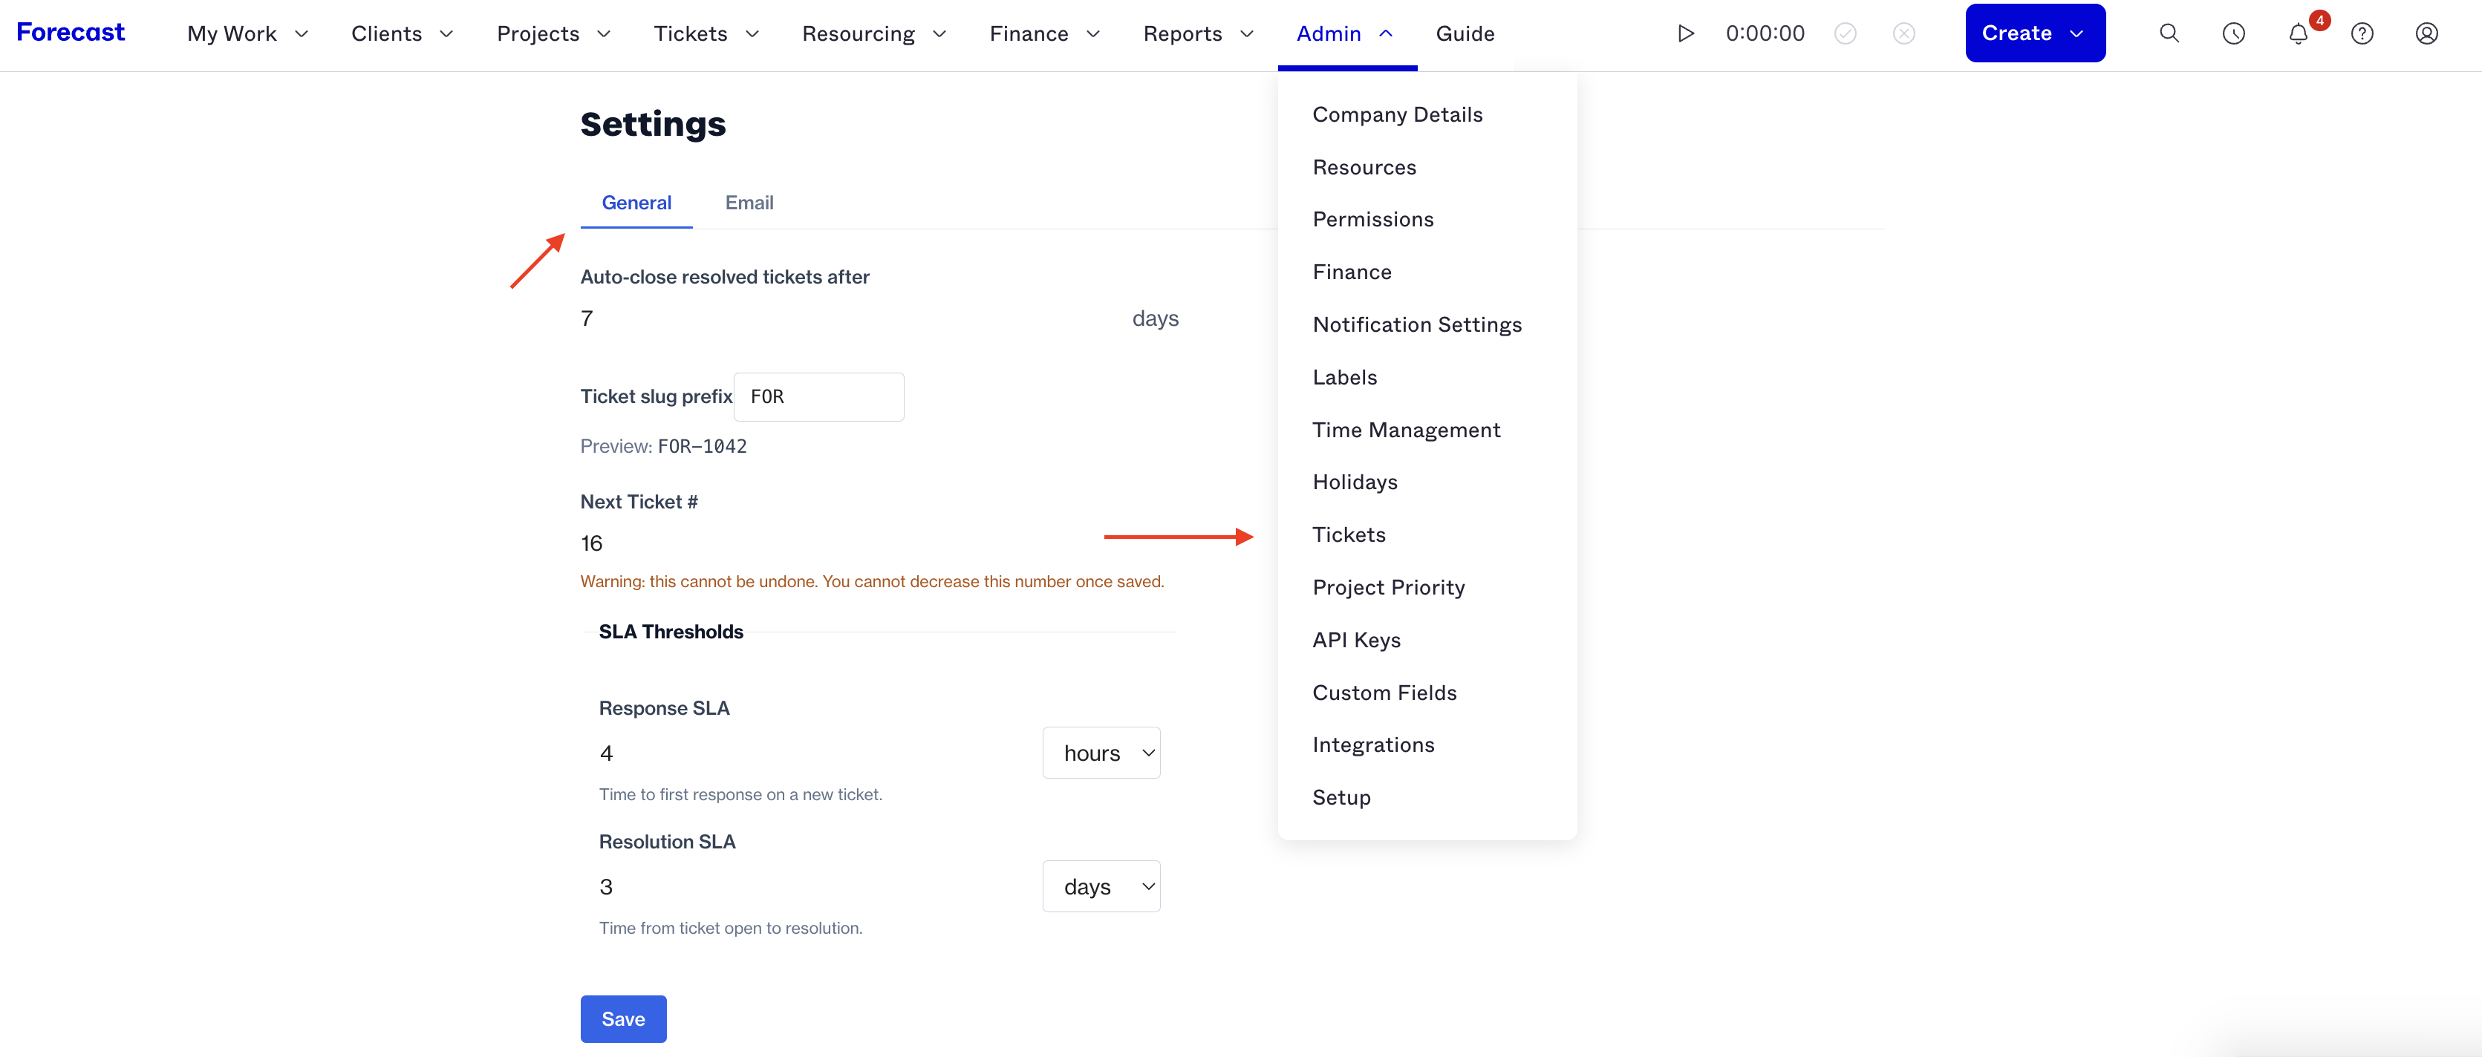Collapse the Admin menu
Screen dimensions: 2482x1057
pyautogui.click(x=1345, y=33)
